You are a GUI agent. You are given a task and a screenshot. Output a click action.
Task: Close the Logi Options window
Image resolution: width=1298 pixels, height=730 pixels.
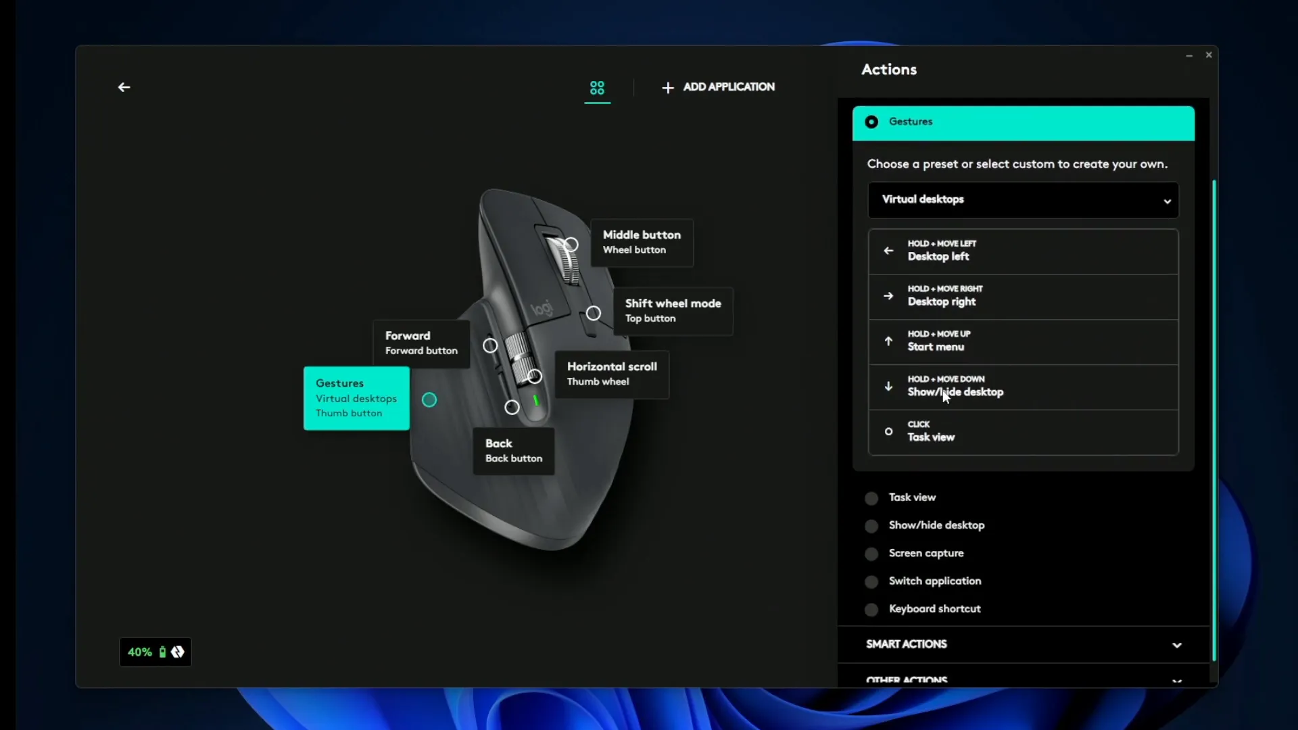tap(1209, 55)
